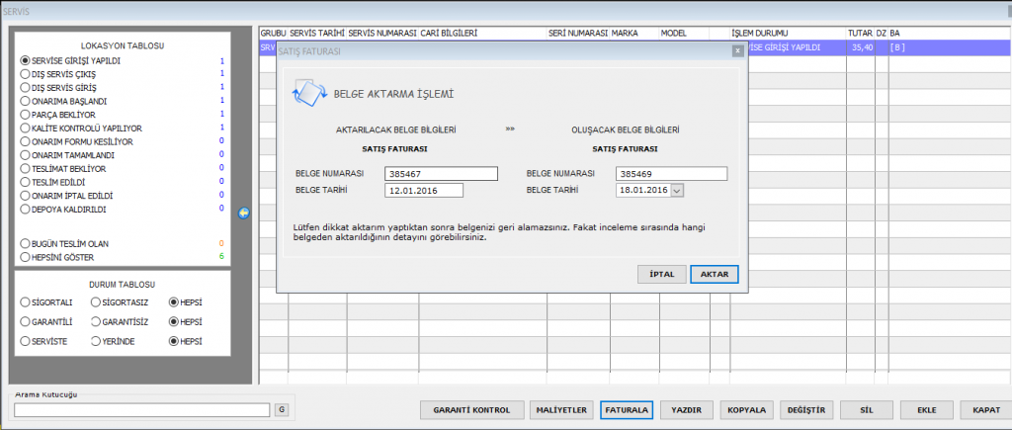This screenshot has height=430, width=1012.
Task: Click the new Belge Numarası 385469 field
Action: tap(670, 174)
